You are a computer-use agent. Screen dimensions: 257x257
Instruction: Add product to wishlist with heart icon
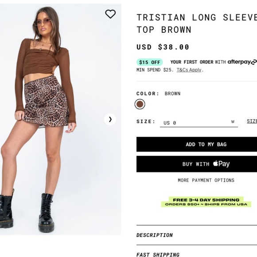[x=110, y=14]
